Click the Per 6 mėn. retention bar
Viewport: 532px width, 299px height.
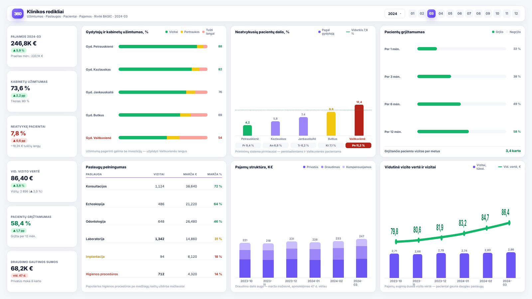pos(462,104)
